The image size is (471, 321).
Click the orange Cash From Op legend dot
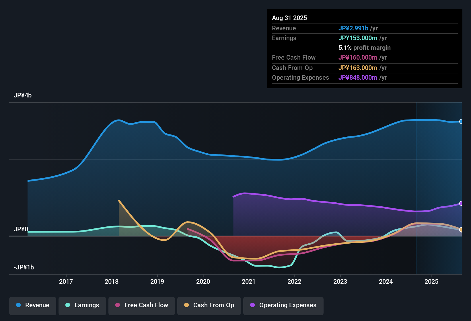186,305
